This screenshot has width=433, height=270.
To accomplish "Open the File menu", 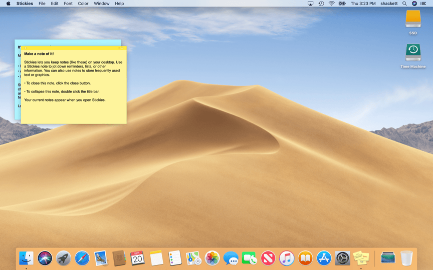I will (42, 3).
